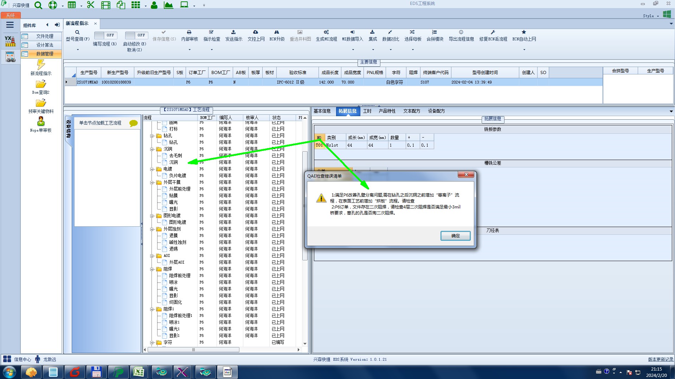Click the 生成MI流程 gears icon

click(326, 32)
